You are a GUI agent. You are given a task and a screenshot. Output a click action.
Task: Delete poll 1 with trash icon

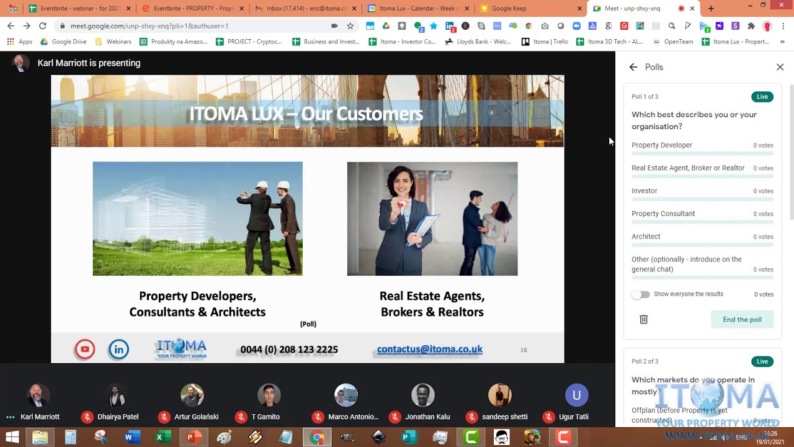click(644, 319)
